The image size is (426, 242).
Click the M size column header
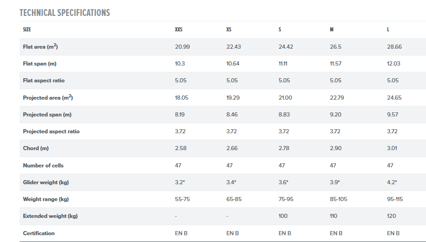pyautogui.click(x=332, y=30)
